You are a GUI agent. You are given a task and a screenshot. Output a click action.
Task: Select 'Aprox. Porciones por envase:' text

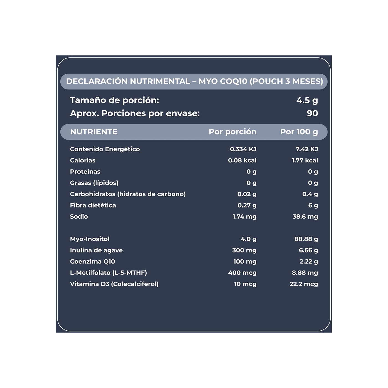click(x=135, y=113)
